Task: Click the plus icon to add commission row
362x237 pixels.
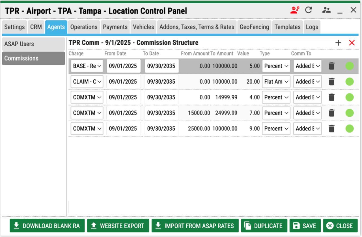Action: pyautogui.click(x=338, y=43)
